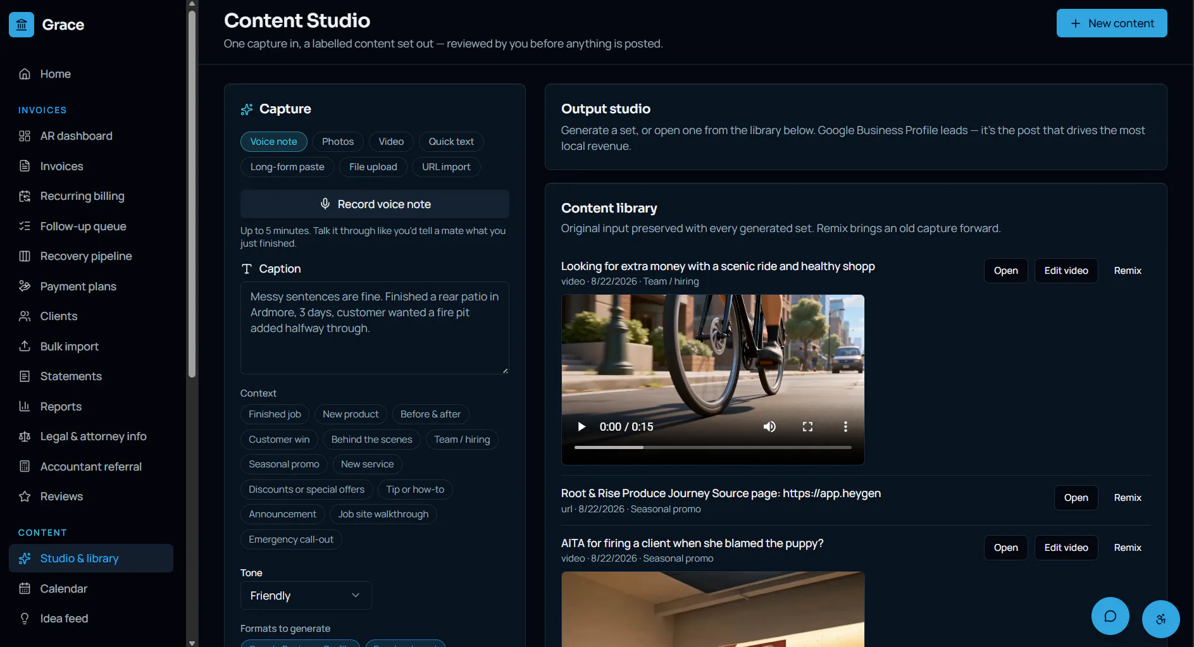1194x647 pixels.
Task: Open the Home menu item
Action: tap(91, 74)
